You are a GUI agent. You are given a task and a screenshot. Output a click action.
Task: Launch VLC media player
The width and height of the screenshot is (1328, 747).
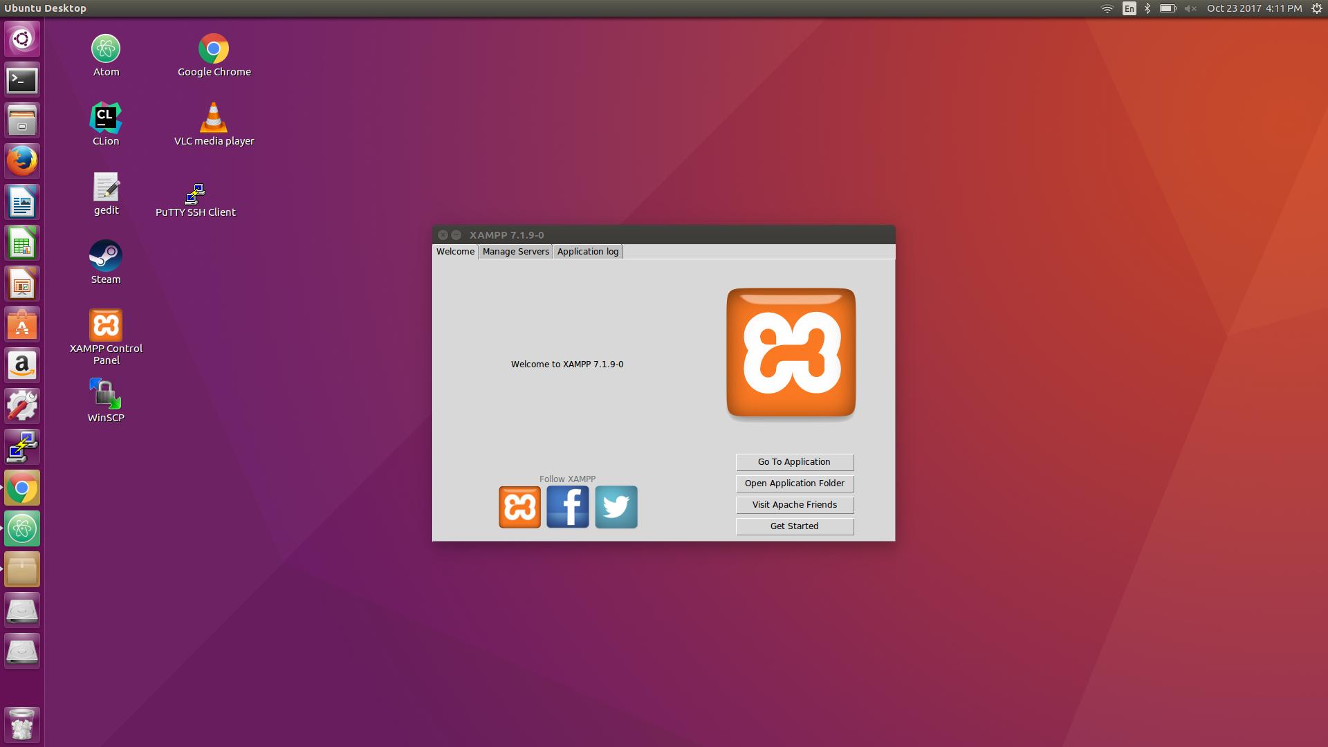(x=214, y=118)
